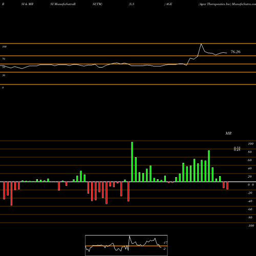Click the 'SI(TM)' header label
This screenshot has height=256, width=256.
(97, 4)
